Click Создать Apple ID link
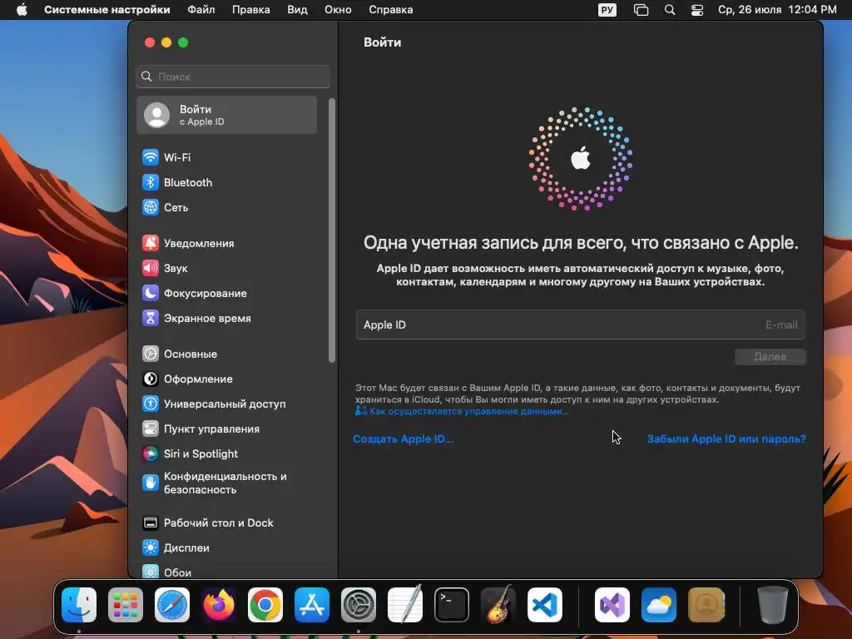The width and height of the screenshot is (852, 639). coord(404,439)
